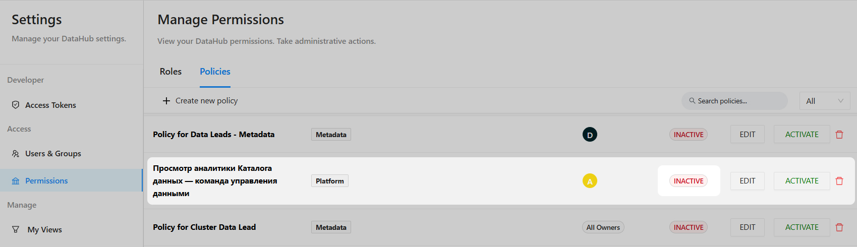Delete the Policy for Cluster Data Lead
The image size is (857, 247).
click(x=839, y=227)
